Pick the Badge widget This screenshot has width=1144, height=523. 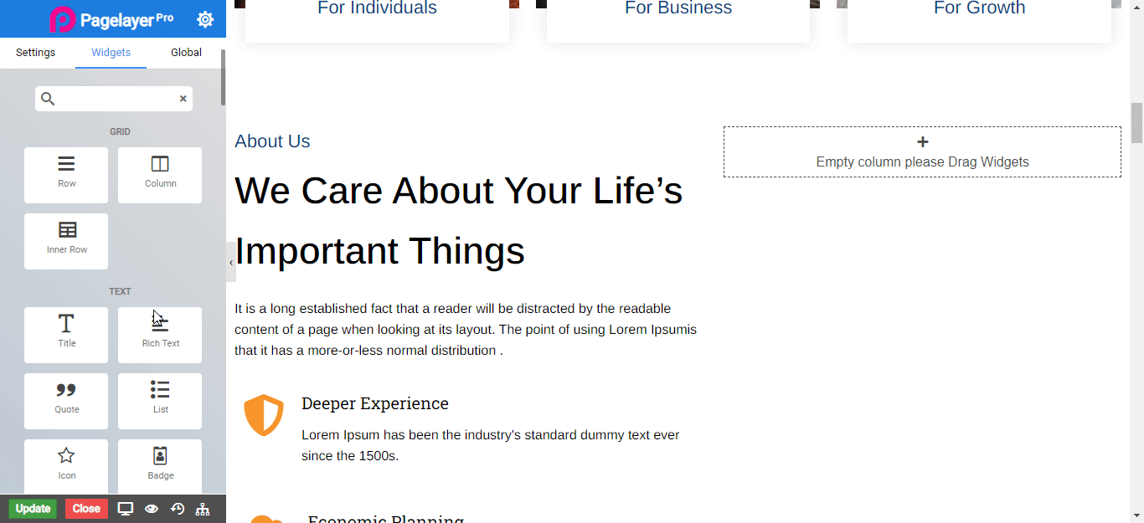tap(160, 465)
